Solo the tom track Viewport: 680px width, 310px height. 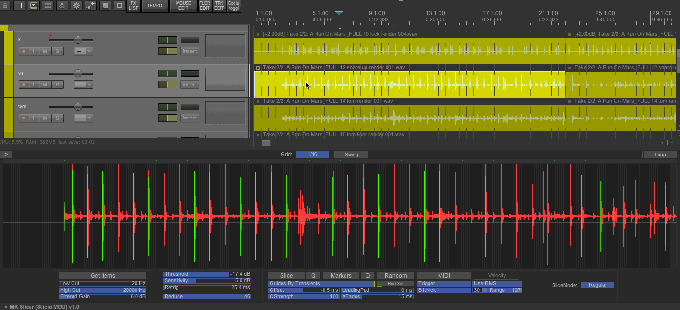point(57,118)
